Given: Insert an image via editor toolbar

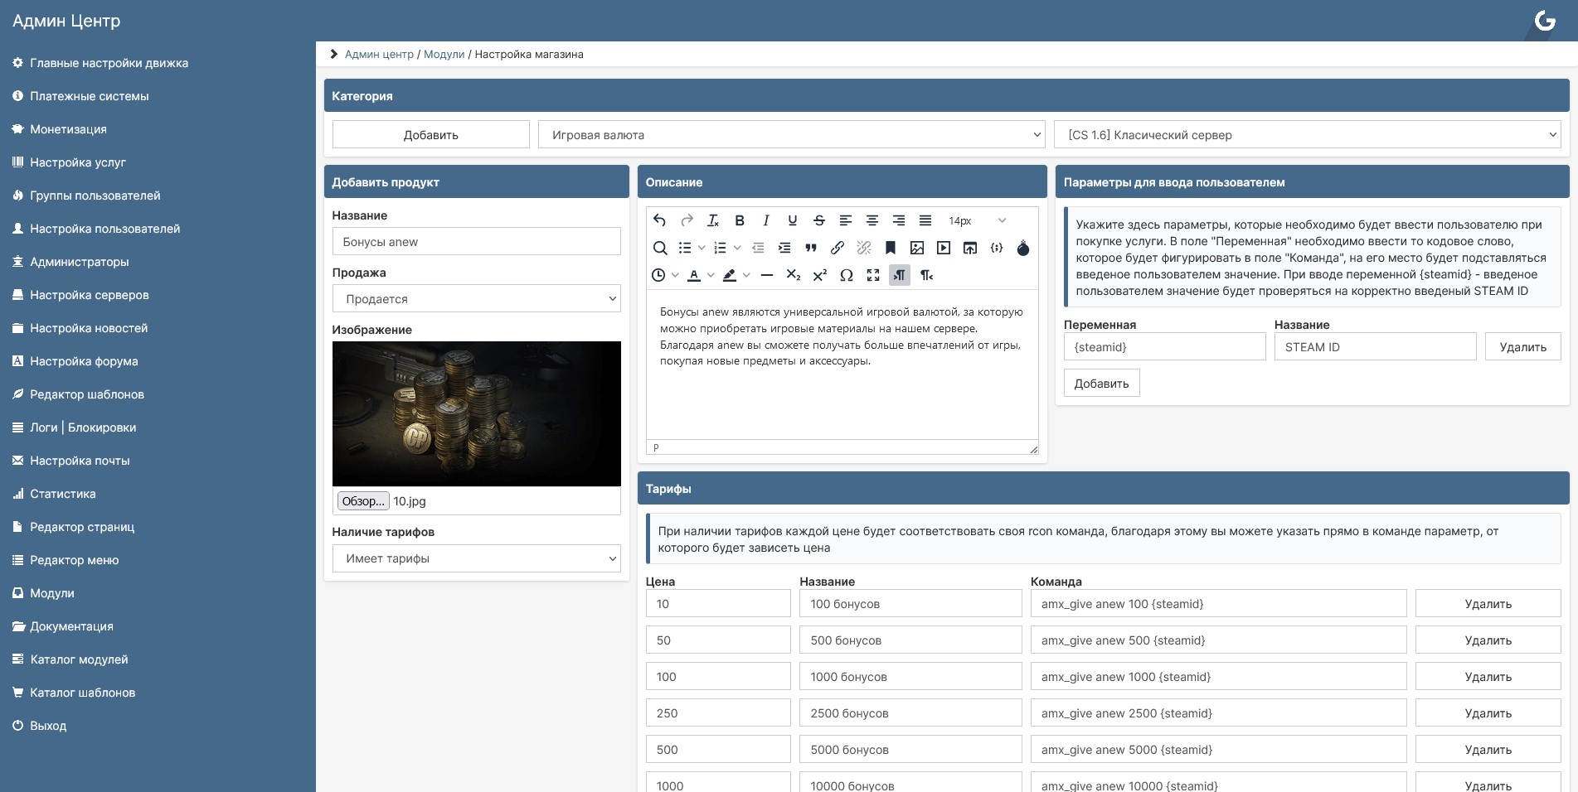Looking at the screenshot, I should pyautogui.click(x=917, y=248).
